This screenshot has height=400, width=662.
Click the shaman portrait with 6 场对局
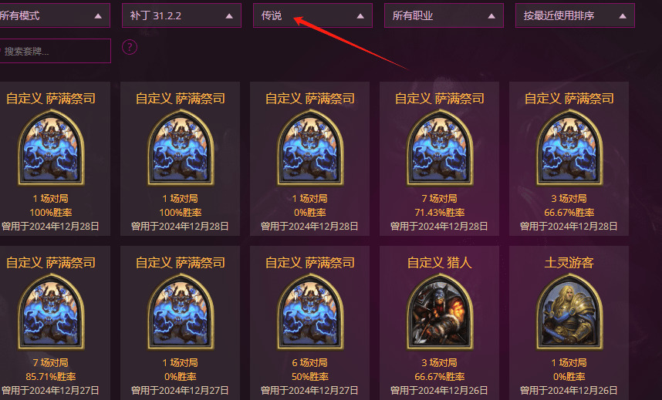click(x=310, y=312)
